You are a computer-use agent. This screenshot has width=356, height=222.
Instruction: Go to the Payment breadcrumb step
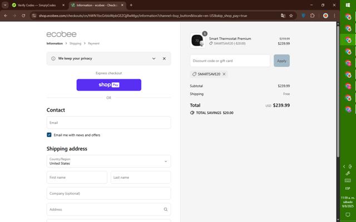94,43
